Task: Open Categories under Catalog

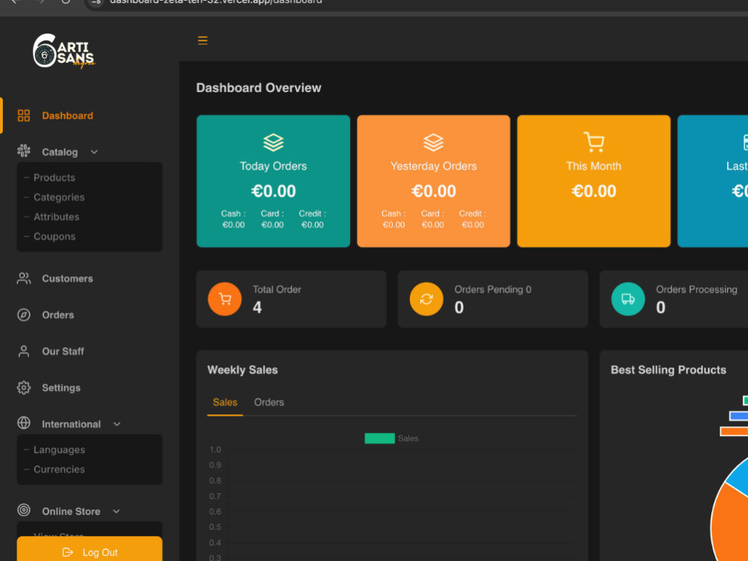Action: tap(58, 197)
